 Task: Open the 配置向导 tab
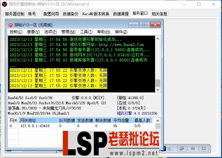[51, 14]
